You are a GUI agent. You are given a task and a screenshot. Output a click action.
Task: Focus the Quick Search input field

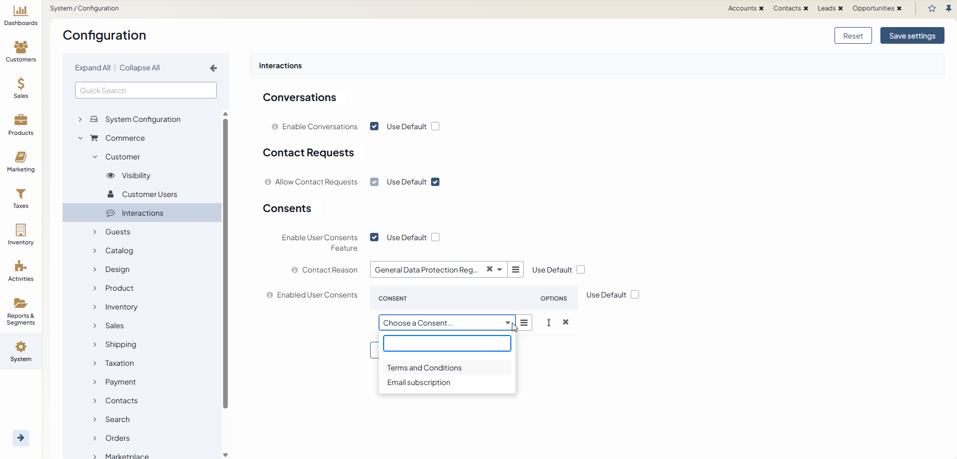coord(146,91)
